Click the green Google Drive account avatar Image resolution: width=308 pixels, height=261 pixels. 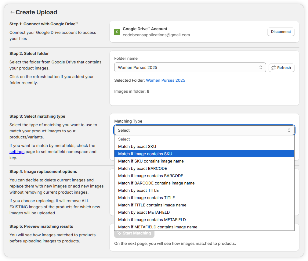(x=117, y=32)
